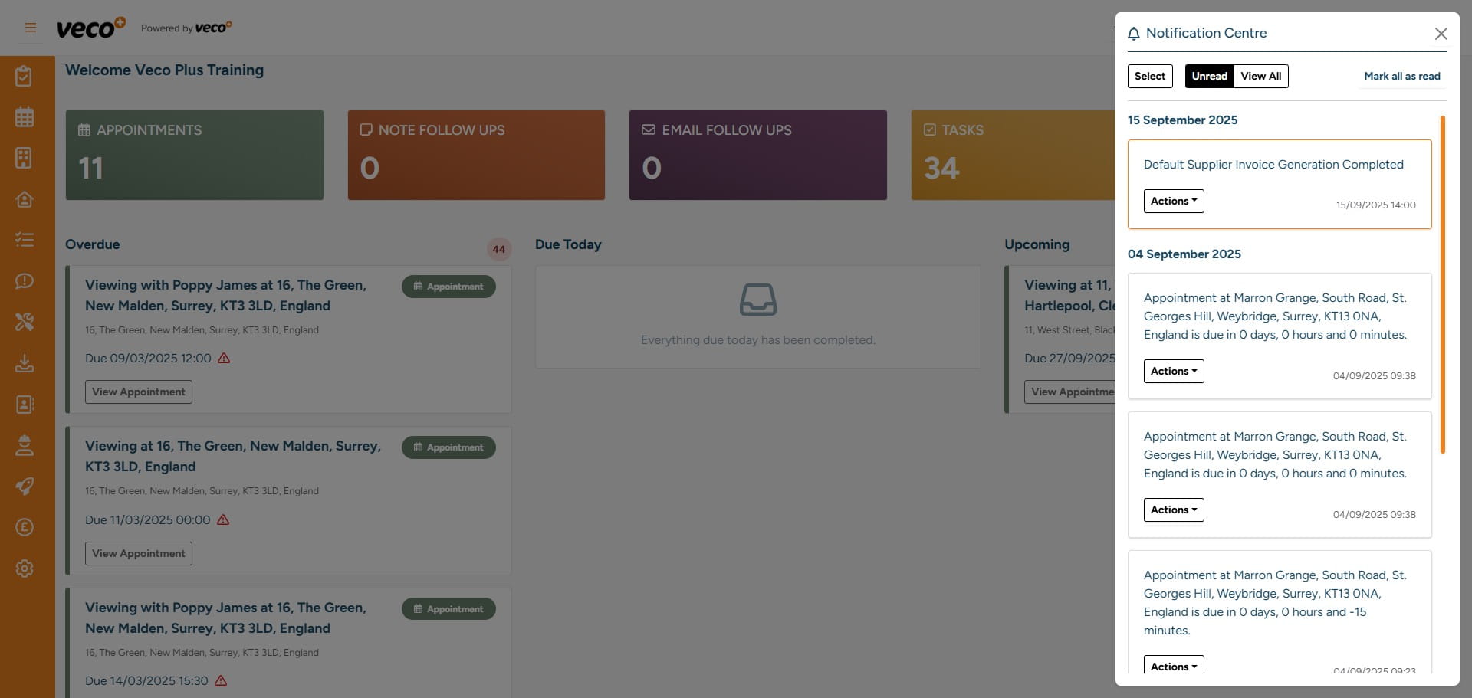The width and height of the screenshot is (1472, 698).
Task: Open the Note Follow Ups tile
Action: tap(475, 155)
